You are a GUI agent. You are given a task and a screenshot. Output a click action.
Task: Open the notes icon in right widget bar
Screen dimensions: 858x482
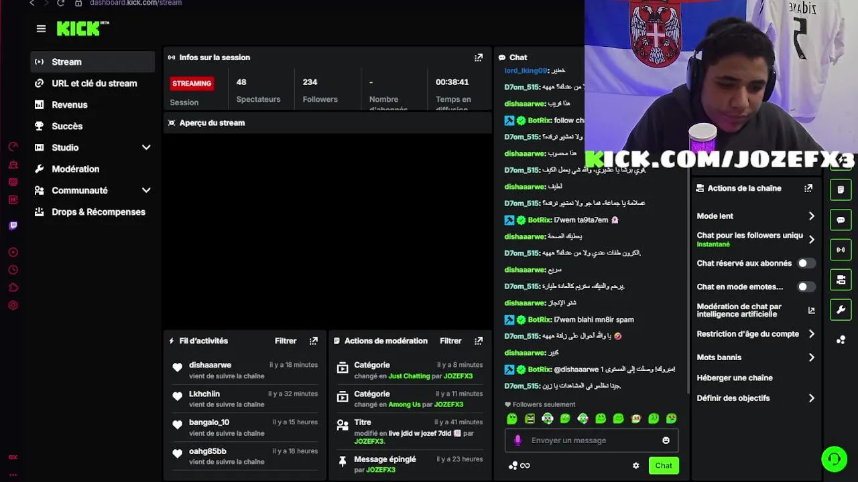point(841,190)
